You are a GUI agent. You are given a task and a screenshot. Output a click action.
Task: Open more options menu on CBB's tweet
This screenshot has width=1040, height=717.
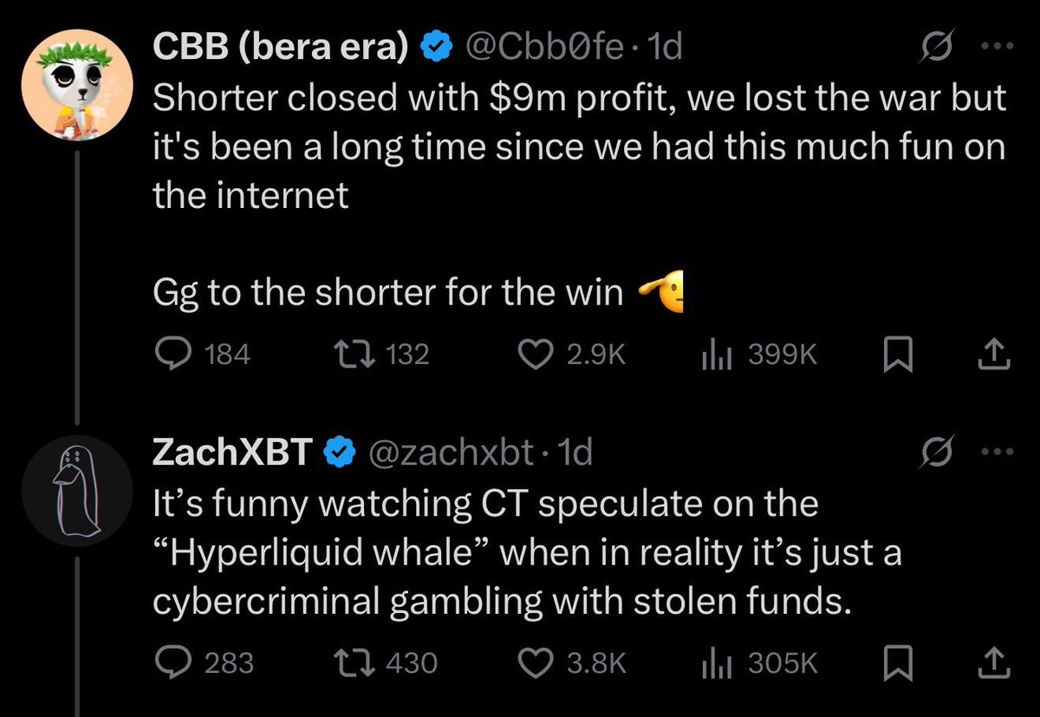click(x=993, y=48)
